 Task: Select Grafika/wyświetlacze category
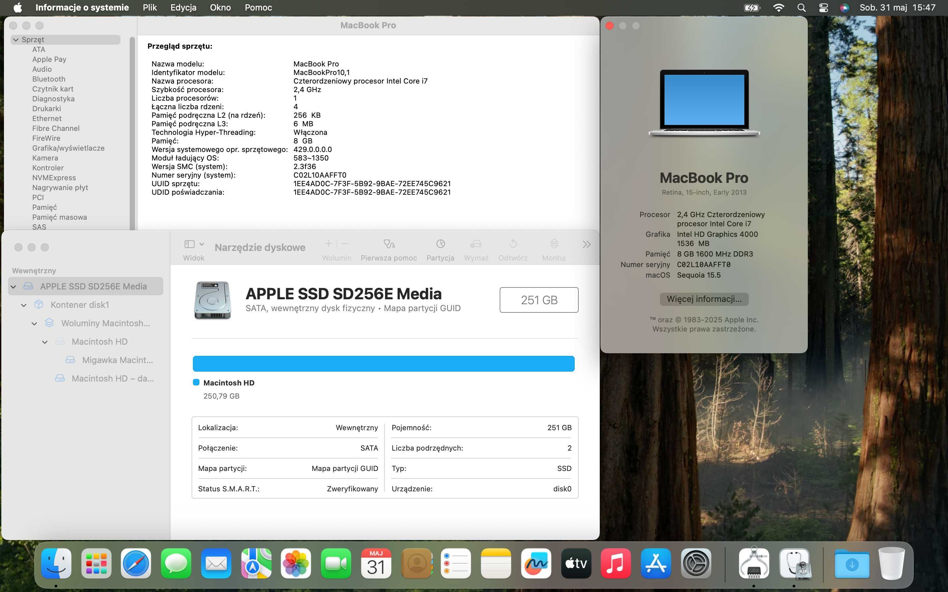click(68, 148)
